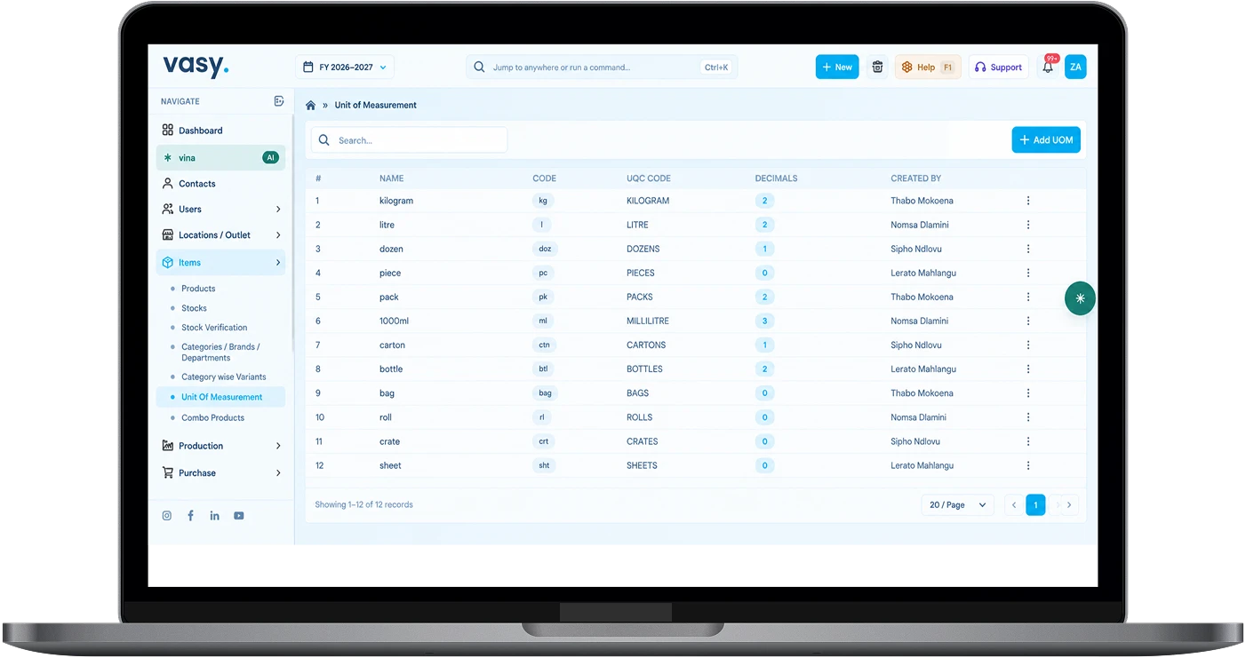Open row actions menu for carton

coord(1028,345)
